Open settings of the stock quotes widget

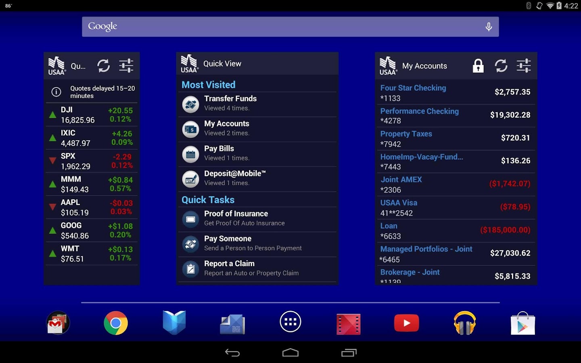[126, 65]
